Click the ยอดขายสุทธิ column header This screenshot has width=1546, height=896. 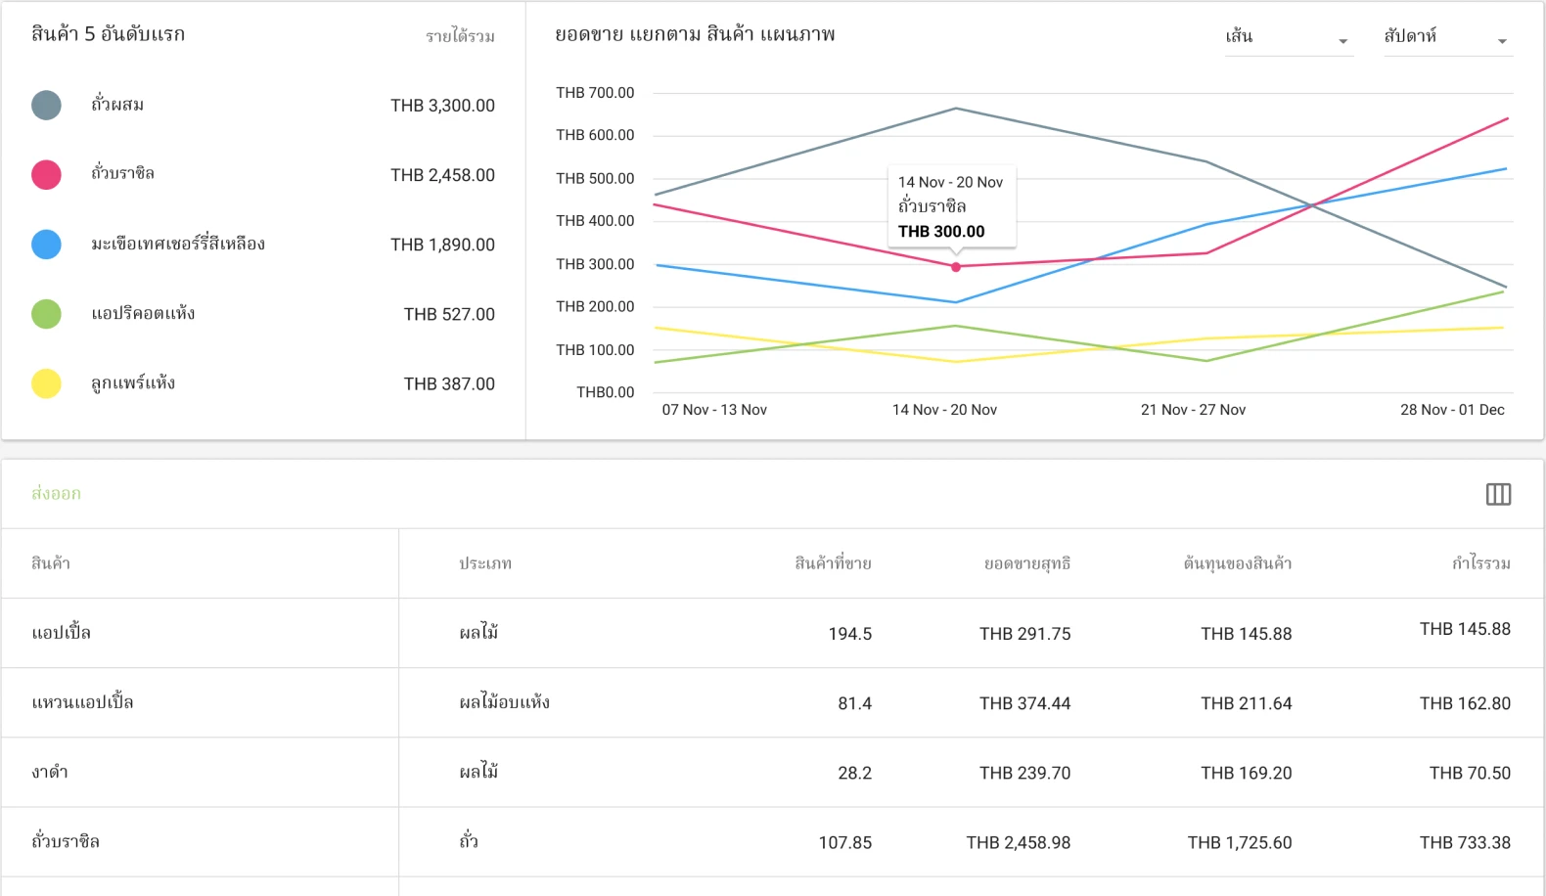tap(1026, 563)
